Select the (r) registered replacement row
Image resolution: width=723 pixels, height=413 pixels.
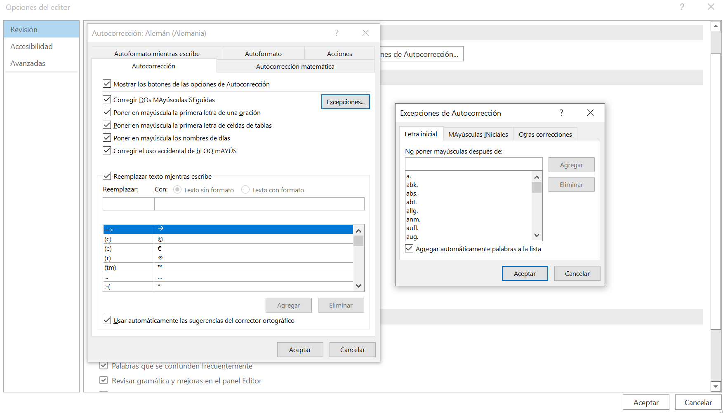[228, 258]
